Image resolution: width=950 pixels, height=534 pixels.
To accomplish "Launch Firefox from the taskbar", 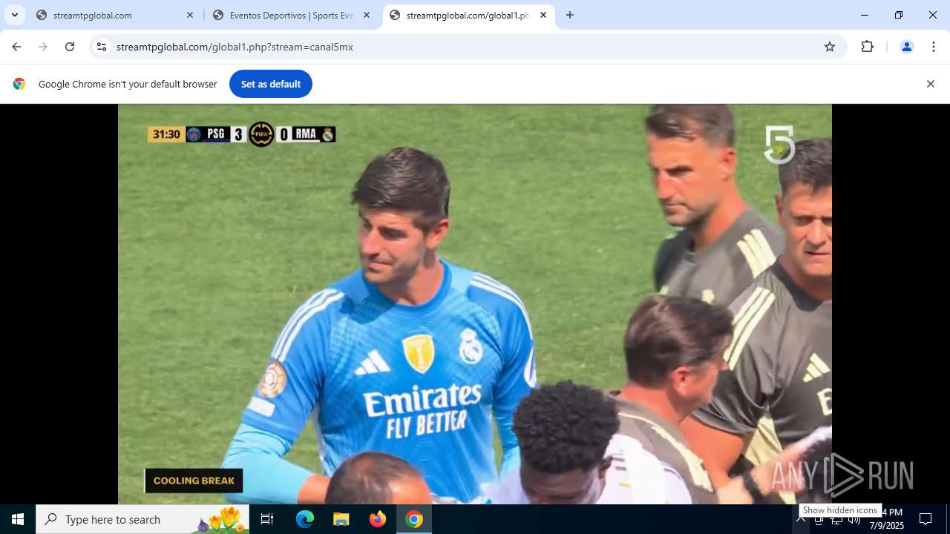I will tap(378, 519).
